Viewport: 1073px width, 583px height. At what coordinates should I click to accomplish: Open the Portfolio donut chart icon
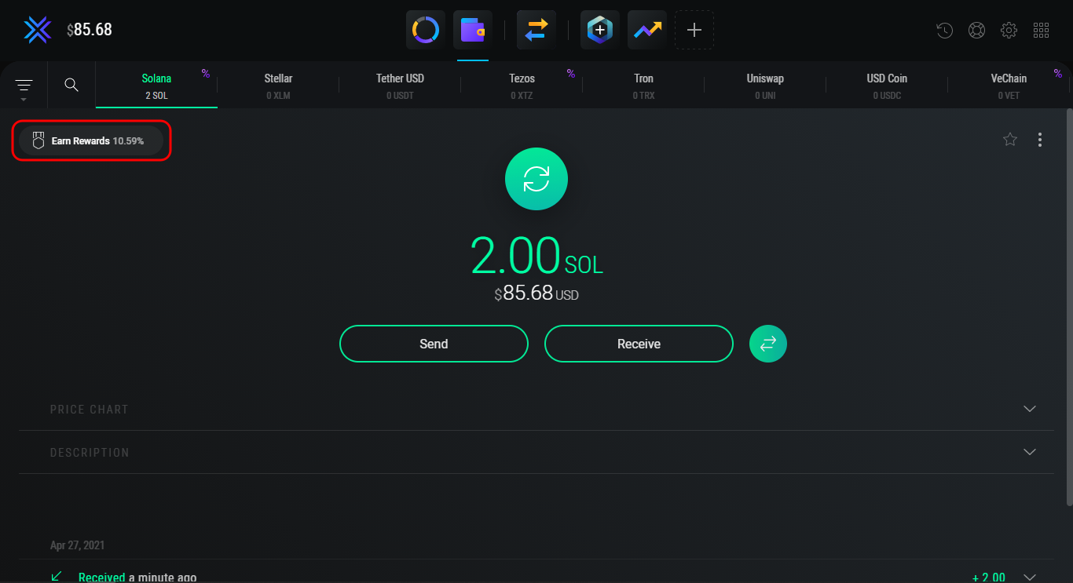426,31
